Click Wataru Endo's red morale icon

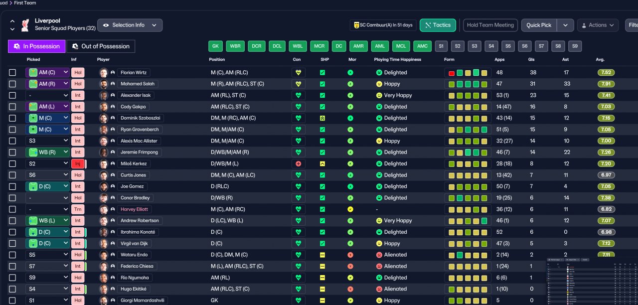click(350, 255)
